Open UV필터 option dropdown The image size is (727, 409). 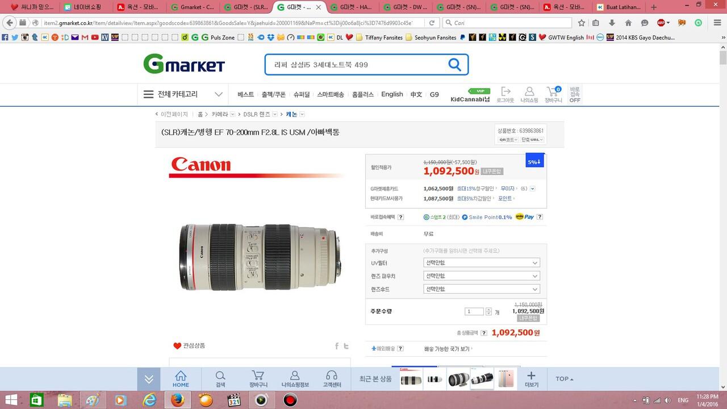pos(481,263)
